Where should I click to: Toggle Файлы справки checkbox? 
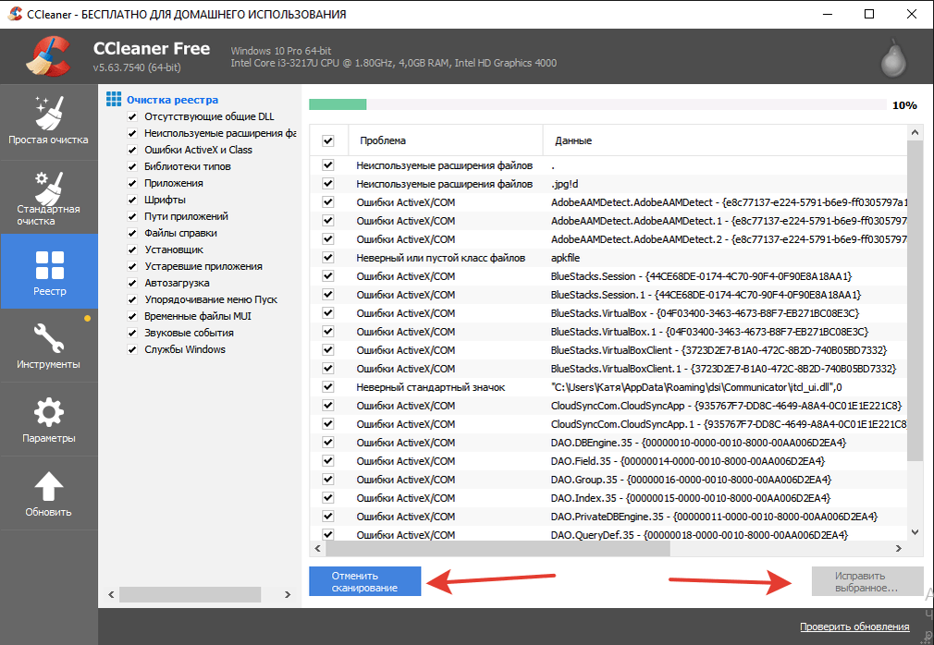(x=132, y=233)
